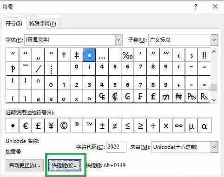Pick the pound £ from recently used symbols
This screenshot has width=224, height=177.
point(38,125)
